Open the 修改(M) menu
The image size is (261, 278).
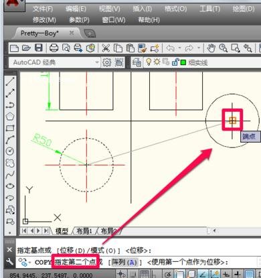(x=44, y=20)
